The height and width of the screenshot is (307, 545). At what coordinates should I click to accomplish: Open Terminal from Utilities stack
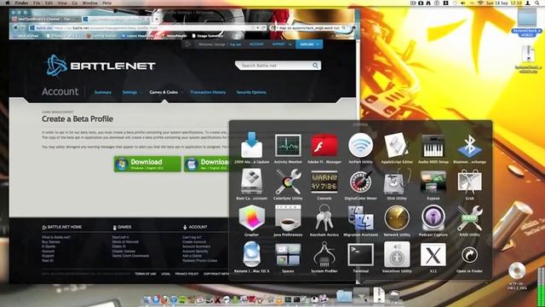(360, 255)
